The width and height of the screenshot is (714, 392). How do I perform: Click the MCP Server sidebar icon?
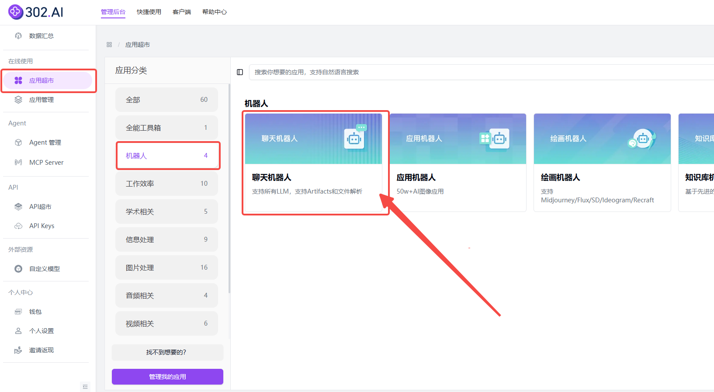pos(18,163)
